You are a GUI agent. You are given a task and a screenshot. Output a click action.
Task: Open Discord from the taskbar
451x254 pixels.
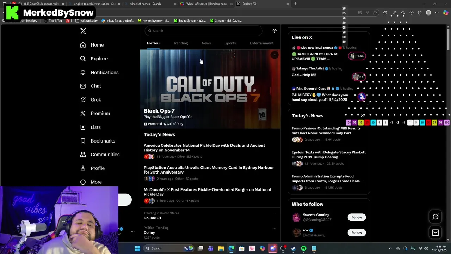[273, 248]
